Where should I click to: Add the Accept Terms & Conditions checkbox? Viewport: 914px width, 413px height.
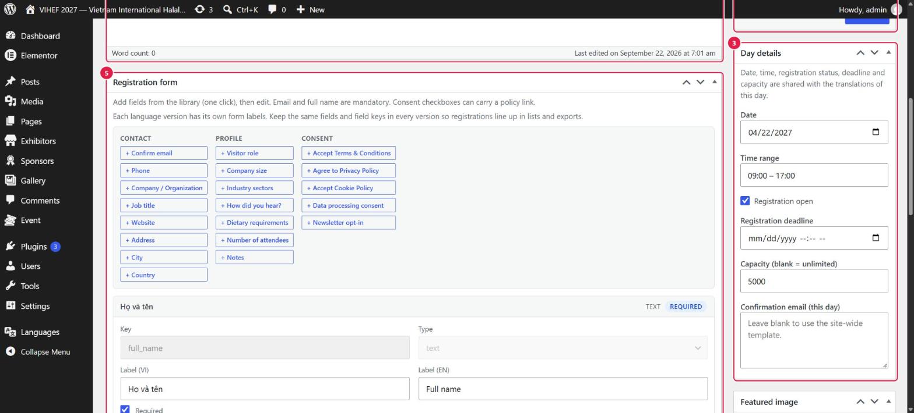click(349, 153)
